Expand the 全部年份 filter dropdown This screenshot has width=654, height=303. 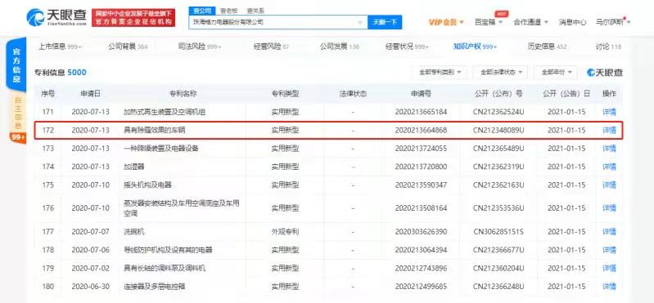coord(556,73)
